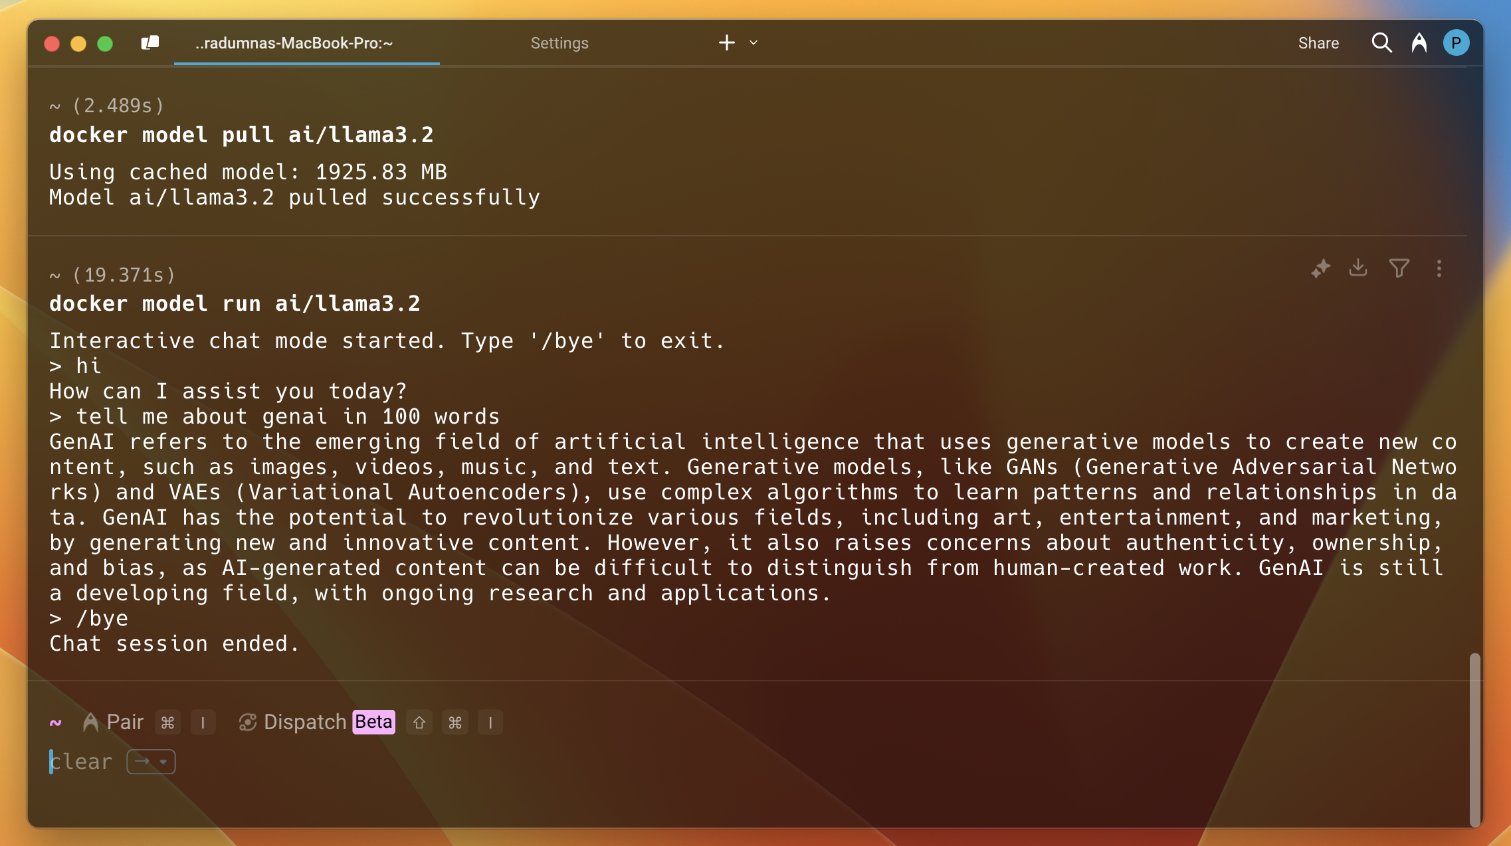1511x846 pixels.
Task: Switch to the Settings tab
Action: tap(559, 43)
